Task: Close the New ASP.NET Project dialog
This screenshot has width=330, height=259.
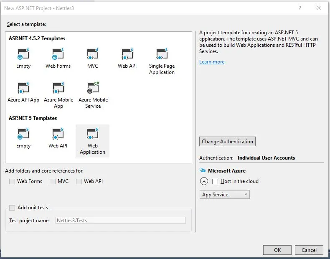Action: (x=319, y=8)
